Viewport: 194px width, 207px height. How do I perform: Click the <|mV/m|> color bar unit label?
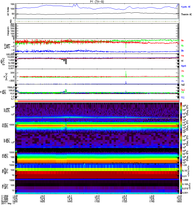pos(189,171)
